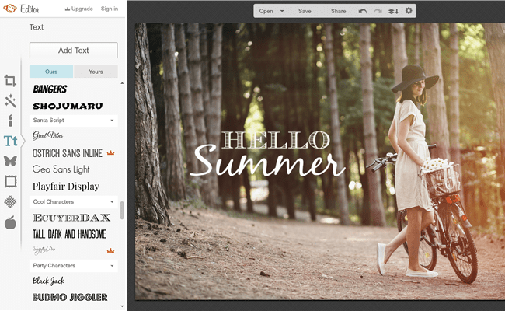
Task: Select the Text tool icon
Action: (10, 142)
